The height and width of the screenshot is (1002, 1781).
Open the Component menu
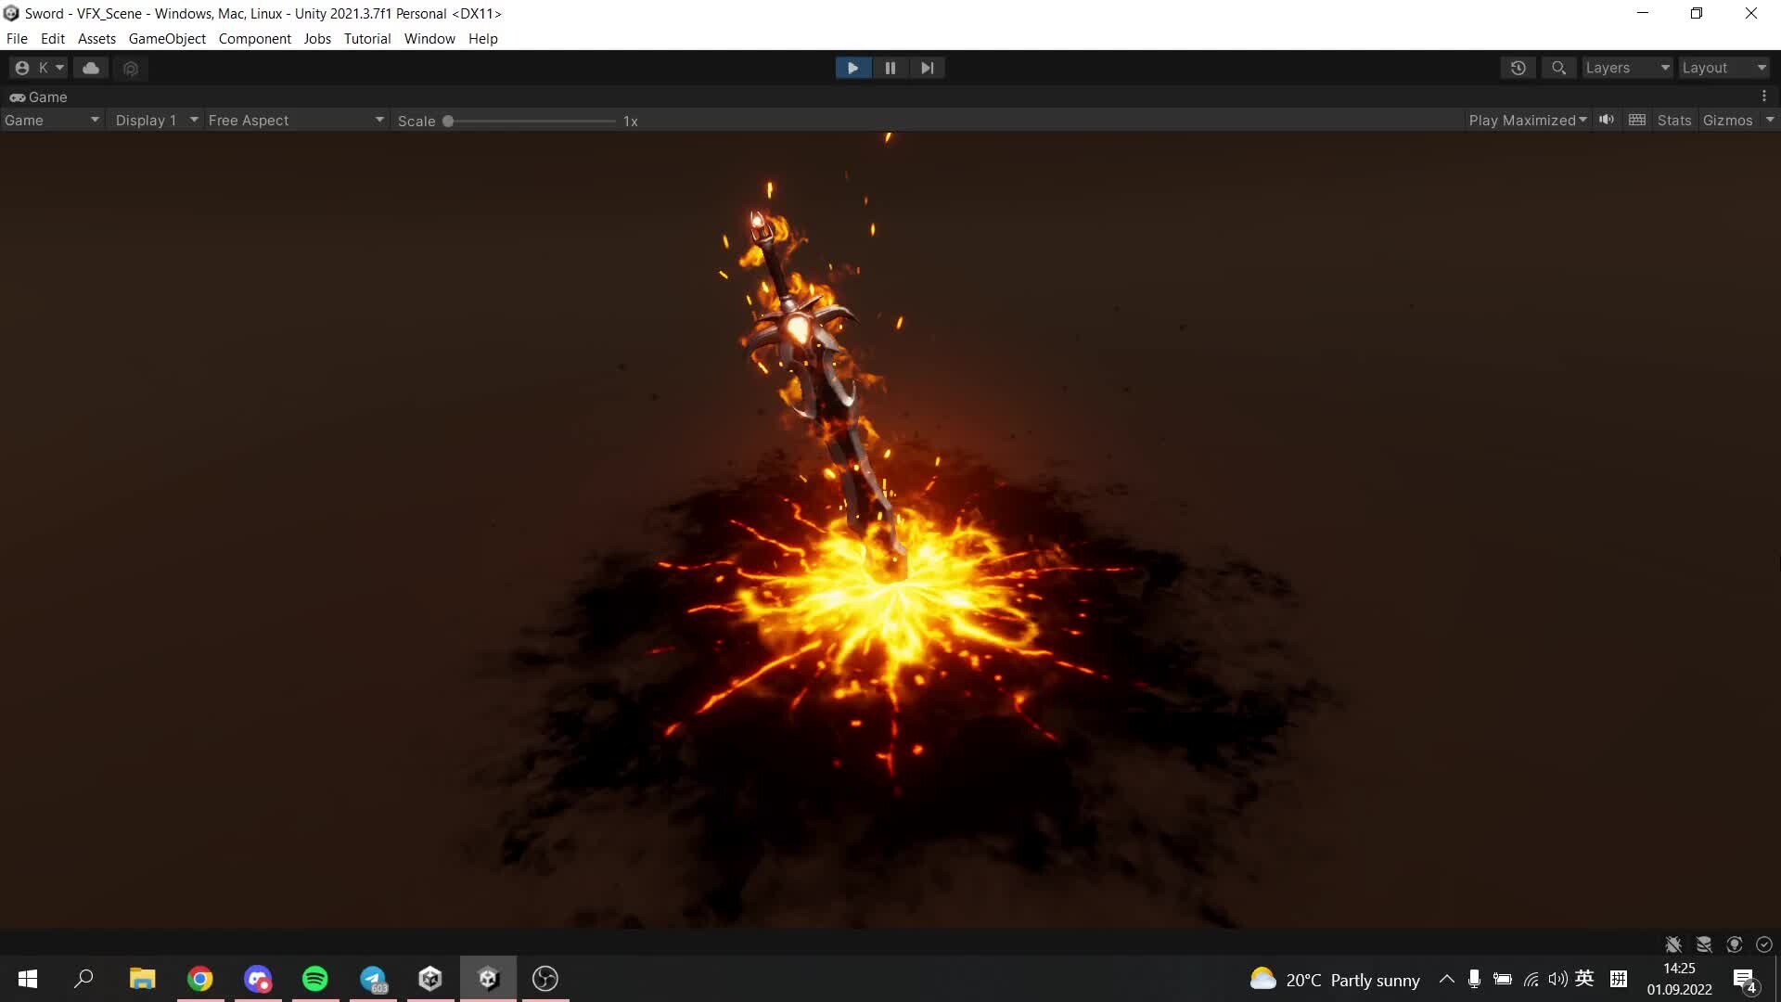[x=254, y=38]
